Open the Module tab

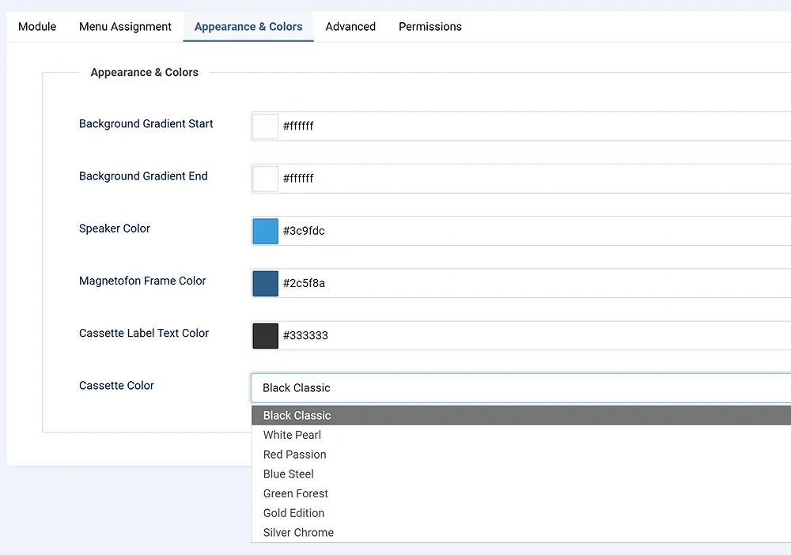(x=37, y=26)
